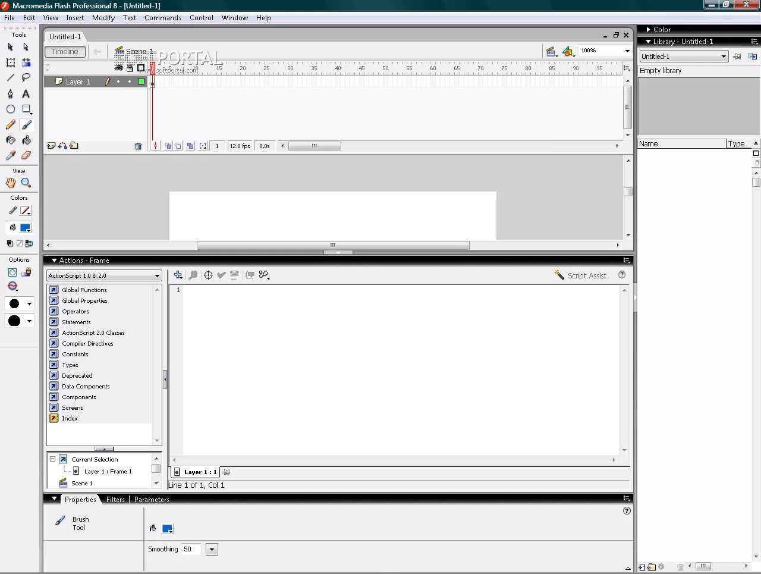Click the Script Assist button
Screen dimensions: 761x574
(581, 275)
